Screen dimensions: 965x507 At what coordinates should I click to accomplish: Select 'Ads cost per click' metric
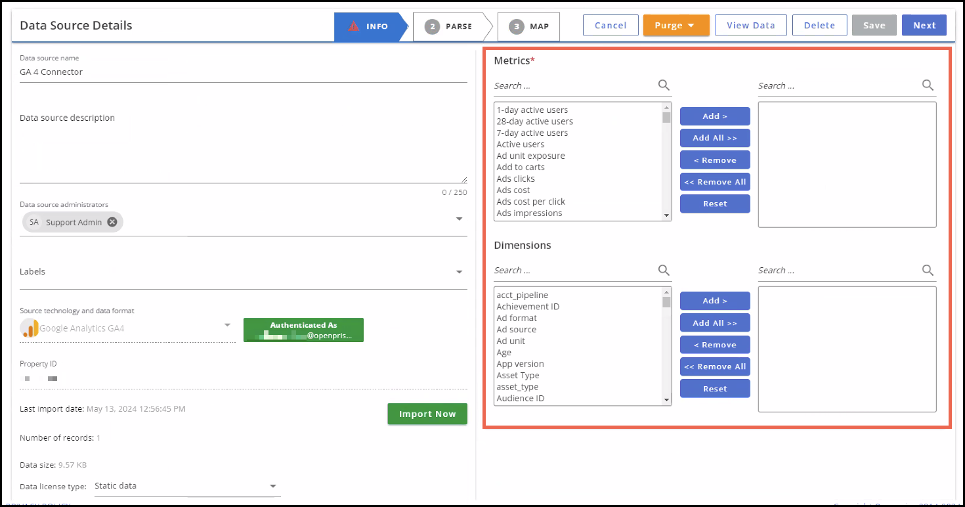click(530, 202)
